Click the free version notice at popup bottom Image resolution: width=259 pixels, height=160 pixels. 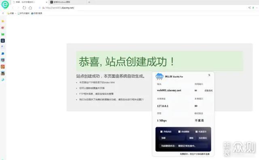195,154
